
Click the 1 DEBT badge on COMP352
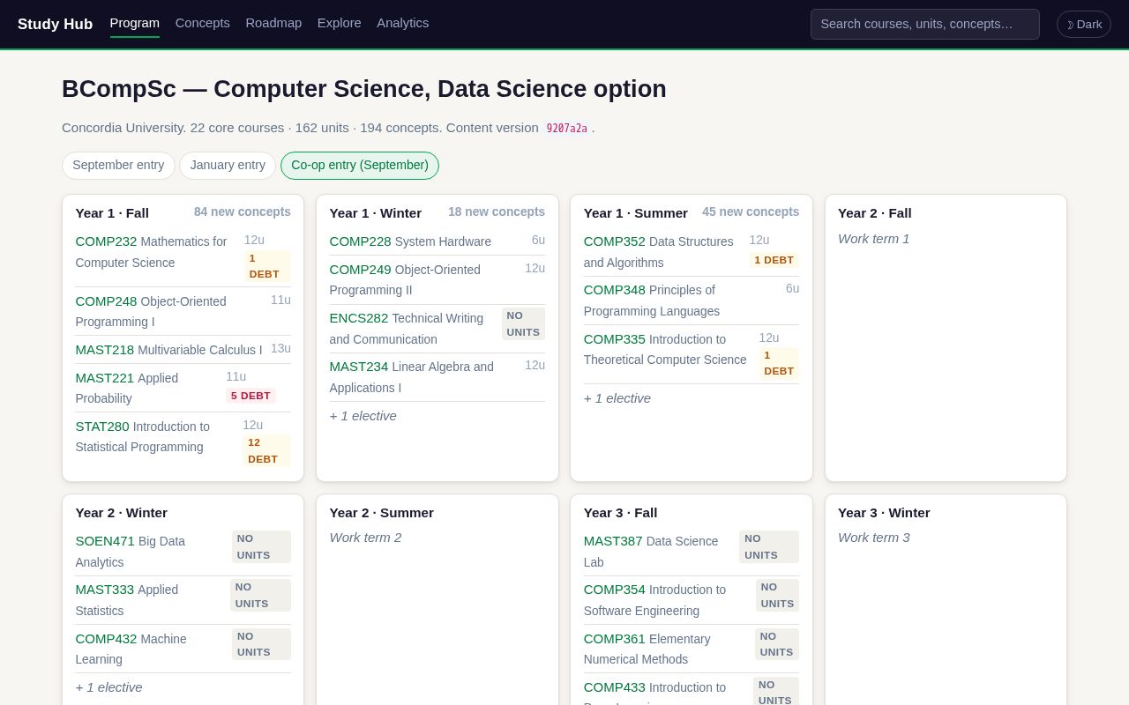click(774, 260)
